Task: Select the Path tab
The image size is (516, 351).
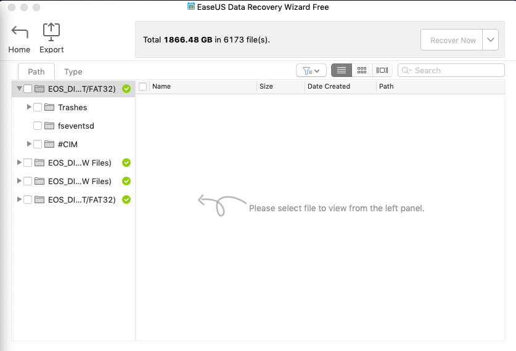Action: 36,71
